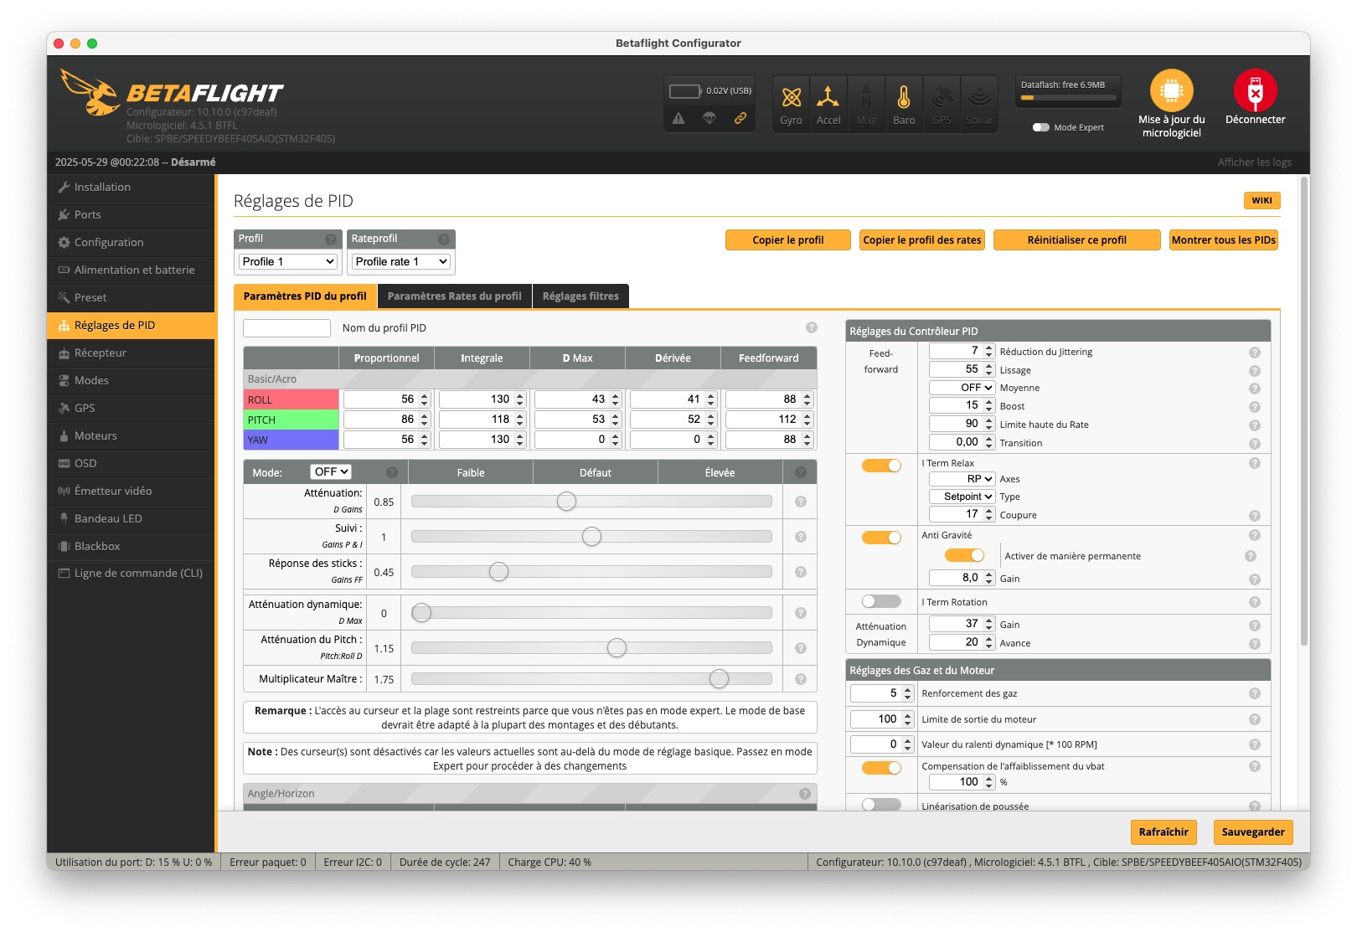Open the Moyenne OFF dropdown

[962, 388]
